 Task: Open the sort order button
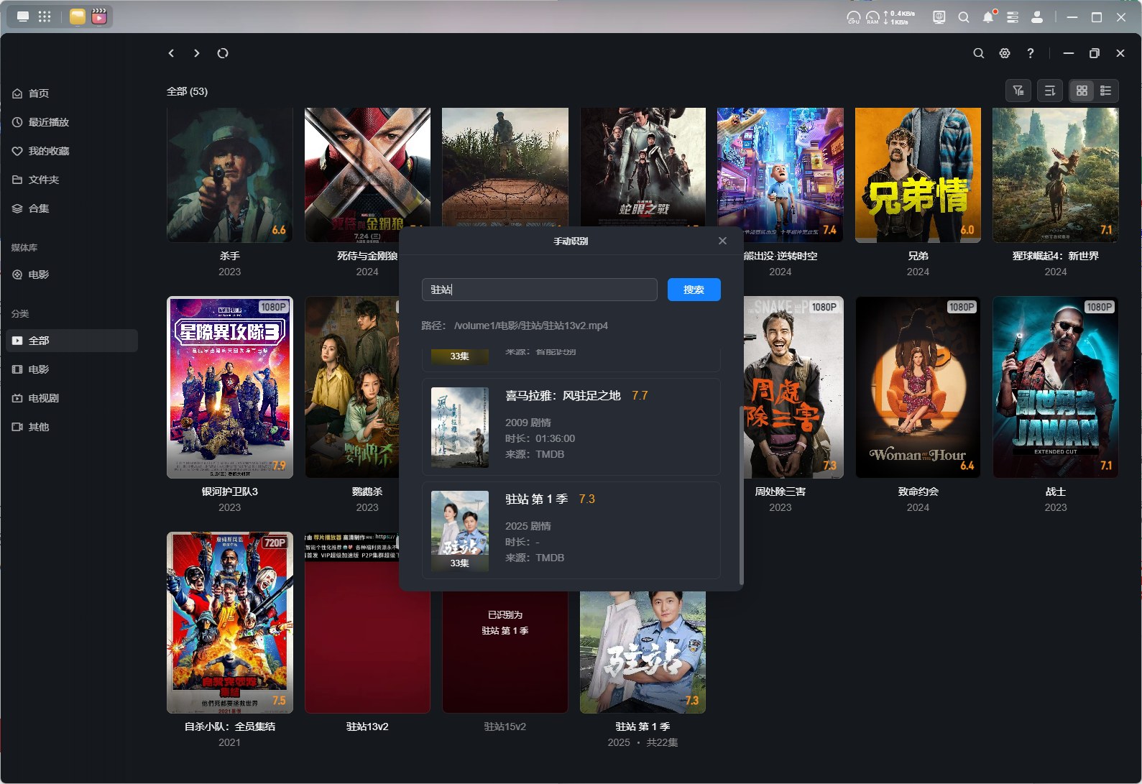pyautogui.click(x=1050, y=91)
